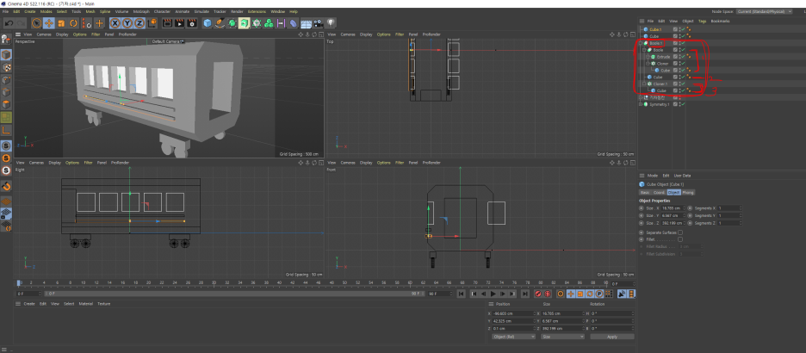The width and height of the screenshot is (806, 353).
Task: Open the Node Space dropdown
Action: point(764,11)
